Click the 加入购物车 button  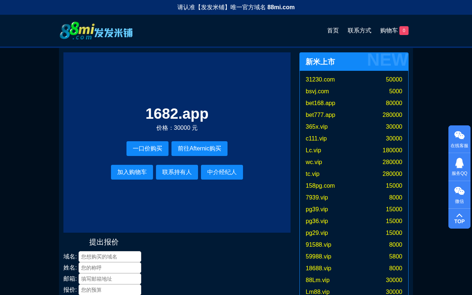pyautogui.click(x=132, y=172)
